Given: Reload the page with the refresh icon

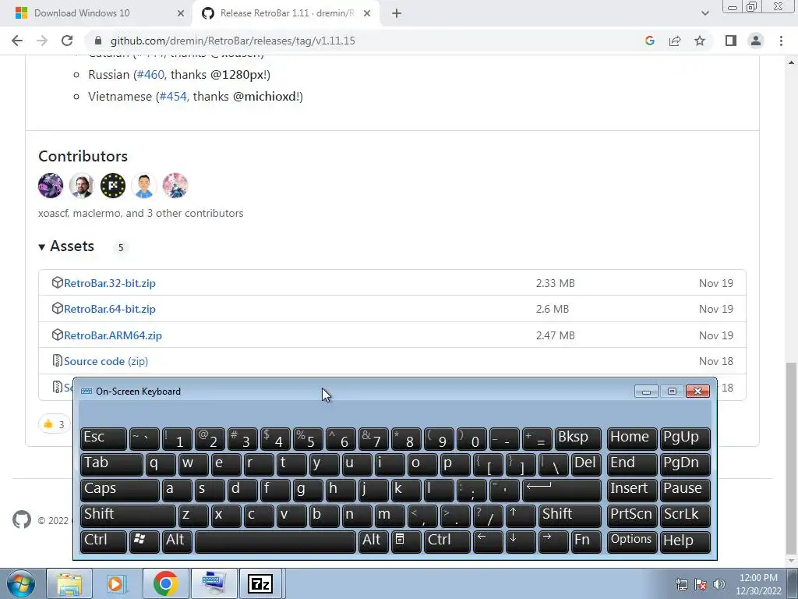Looking at the screenshot, I should click(x=67, y=41).
